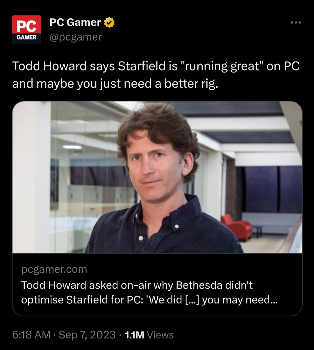Tap the PC Gamer display name

pos(75,22)
